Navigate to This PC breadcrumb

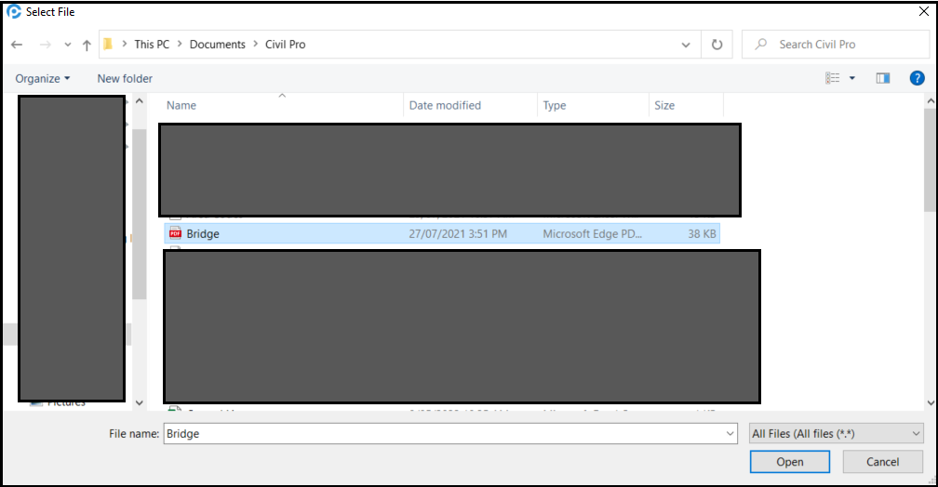[x=152, y=45]
